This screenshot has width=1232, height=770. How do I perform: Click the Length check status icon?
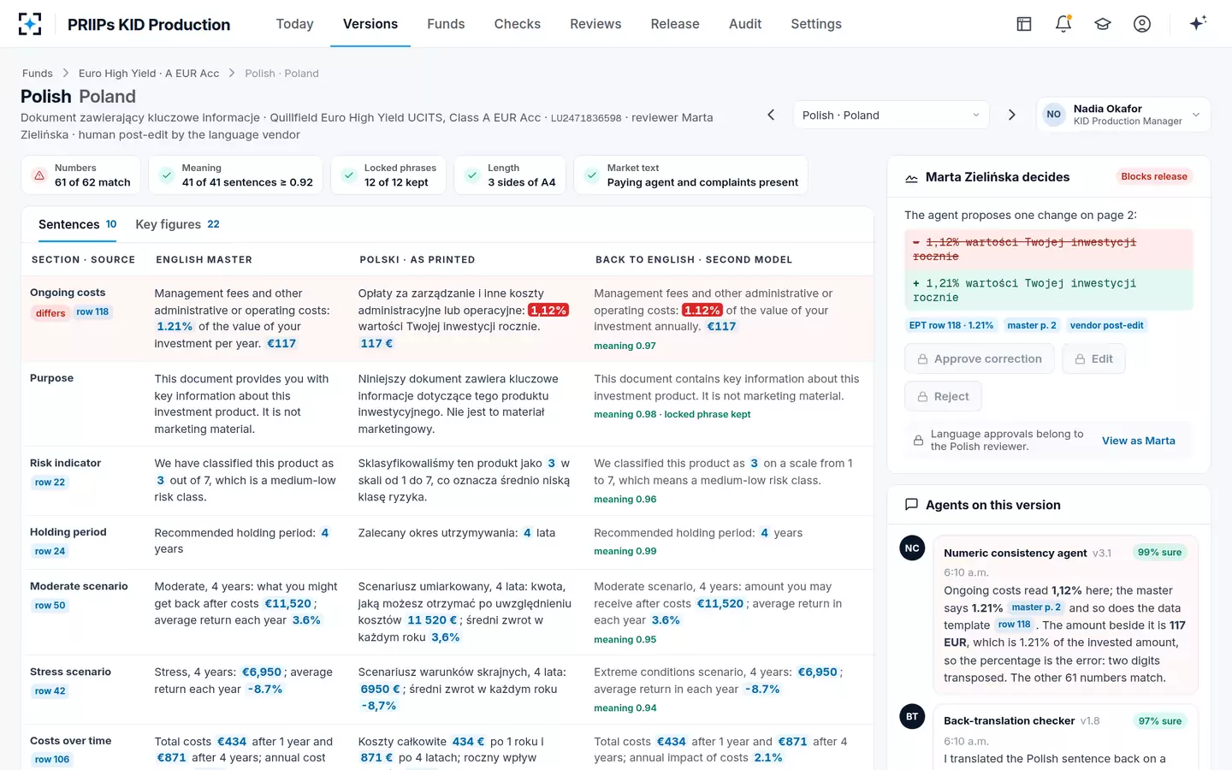472,175
